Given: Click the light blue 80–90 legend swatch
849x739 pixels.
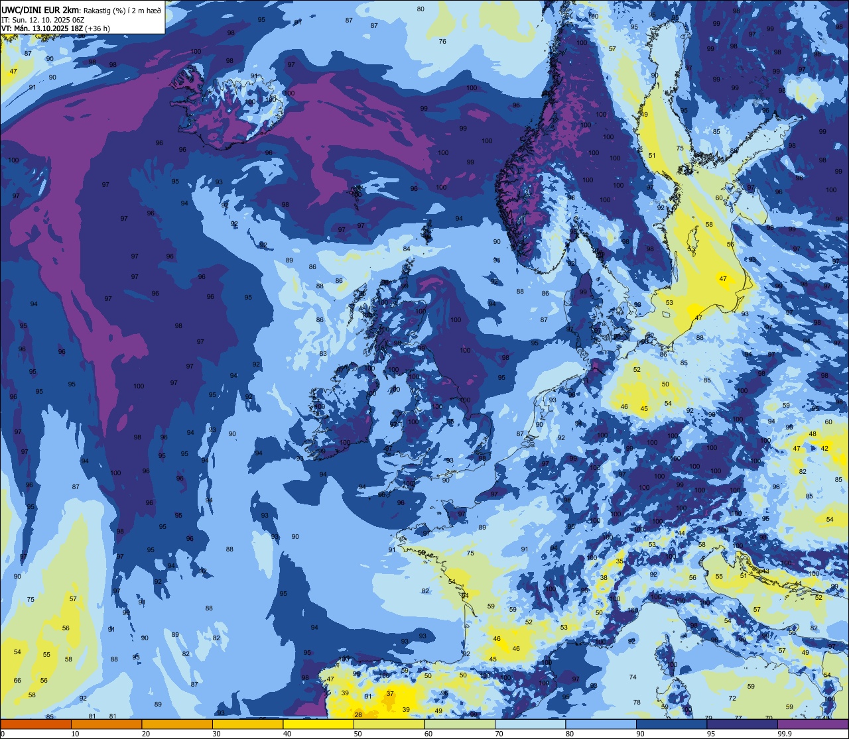Looking at the screenshot, I should (x=601, y=724).
